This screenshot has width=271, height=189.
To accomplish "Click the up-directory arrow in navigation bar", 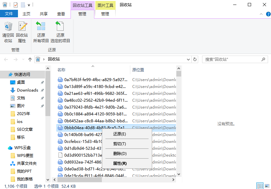I will click(30, 59).
